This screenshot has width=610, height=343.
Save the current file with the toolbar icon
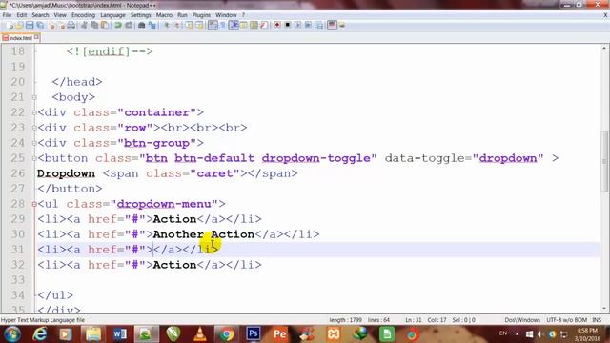(30, 26)
